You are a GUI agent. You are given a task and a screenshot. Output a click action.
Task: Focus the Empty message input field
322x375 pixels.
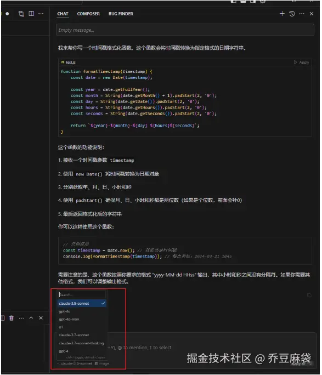185,30
